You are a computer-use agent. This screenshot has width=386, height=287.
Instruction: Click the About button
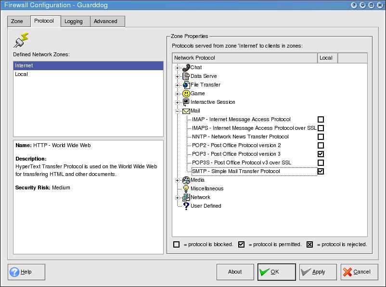(235, 272)
